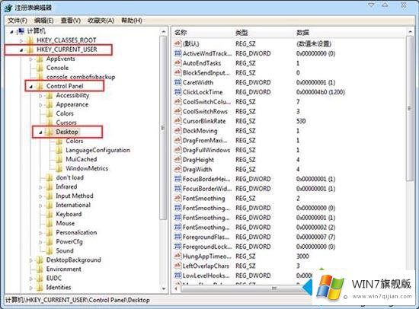Click the Keyboard folder icon
This screenshot has width=419, height=309.
(50, 214)
